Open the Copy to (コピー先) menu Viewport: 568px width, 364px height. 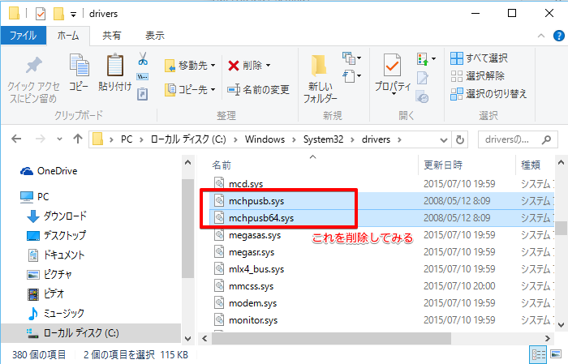click(x=190, y=89)
